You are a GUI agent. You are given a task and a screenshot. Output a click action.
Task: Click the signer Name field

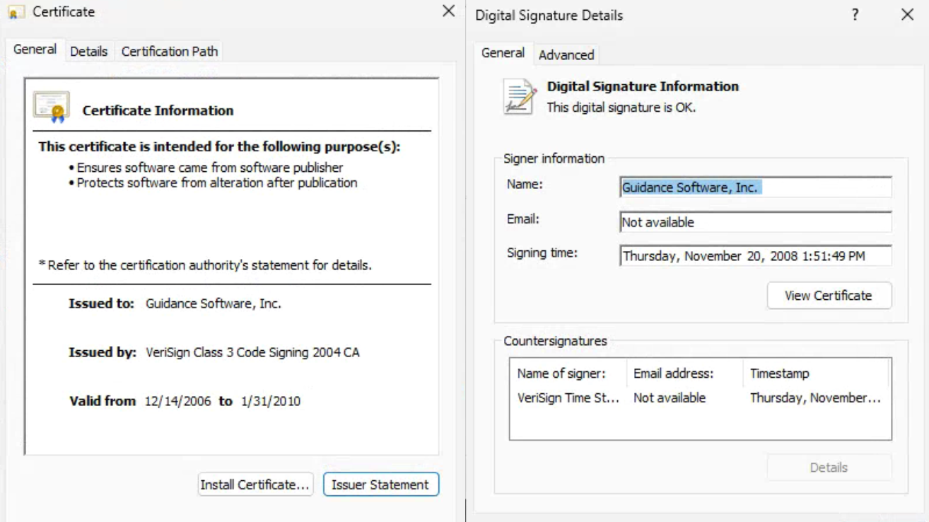click(x=755, y=187)
